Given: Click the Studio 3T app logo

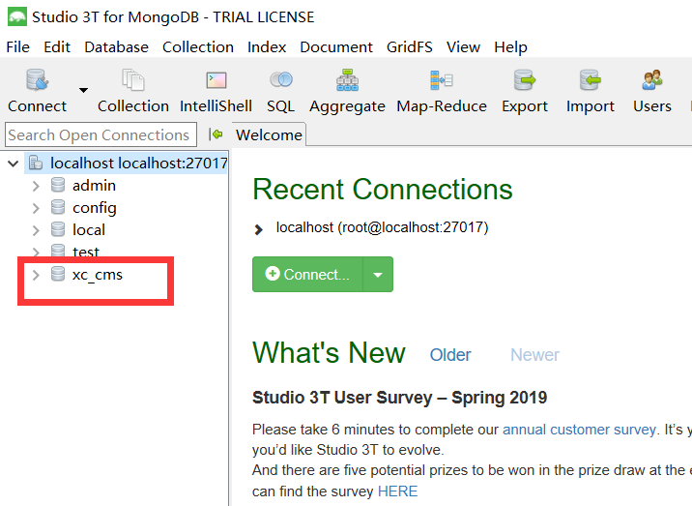Looking at the screenshot, I should 17,16.
